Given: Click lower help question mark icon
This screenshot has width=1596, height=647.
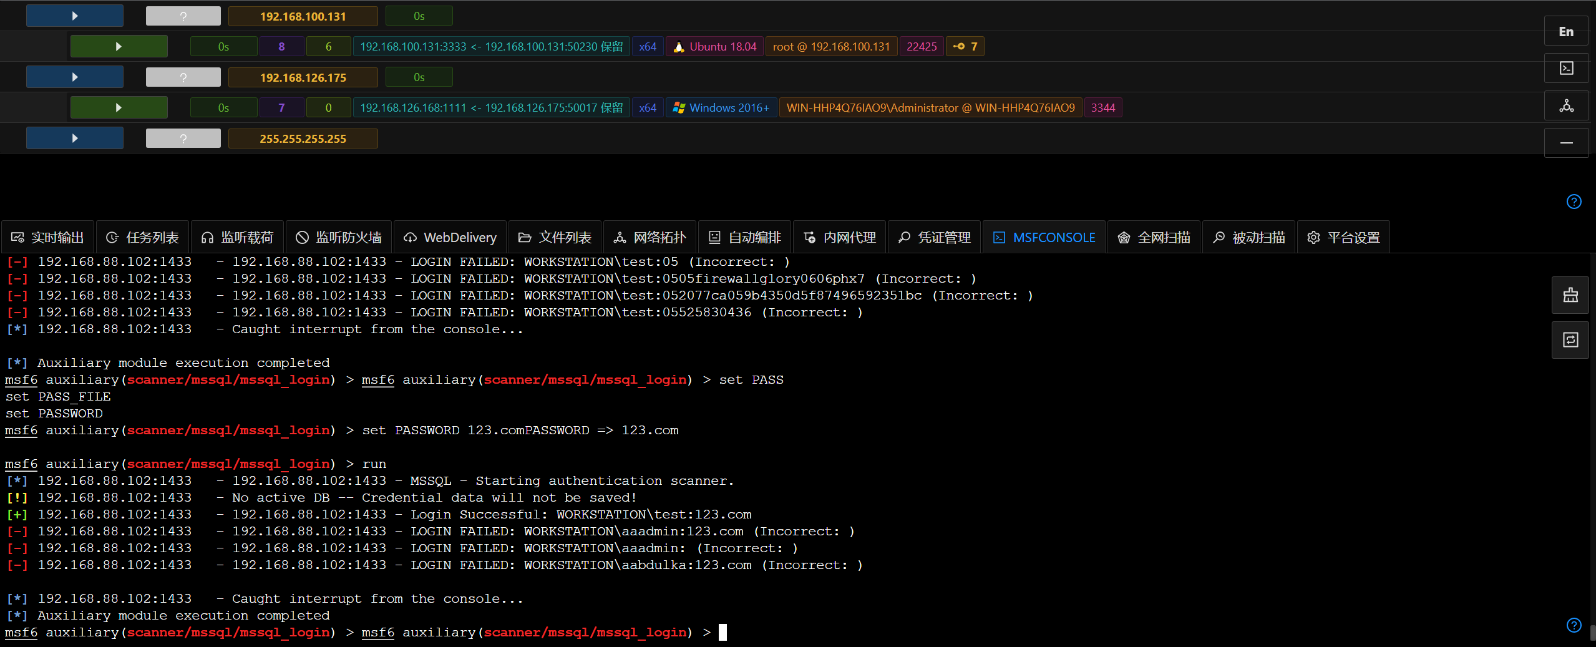Looking at the screenshot, I should (x=1574, y=625).
